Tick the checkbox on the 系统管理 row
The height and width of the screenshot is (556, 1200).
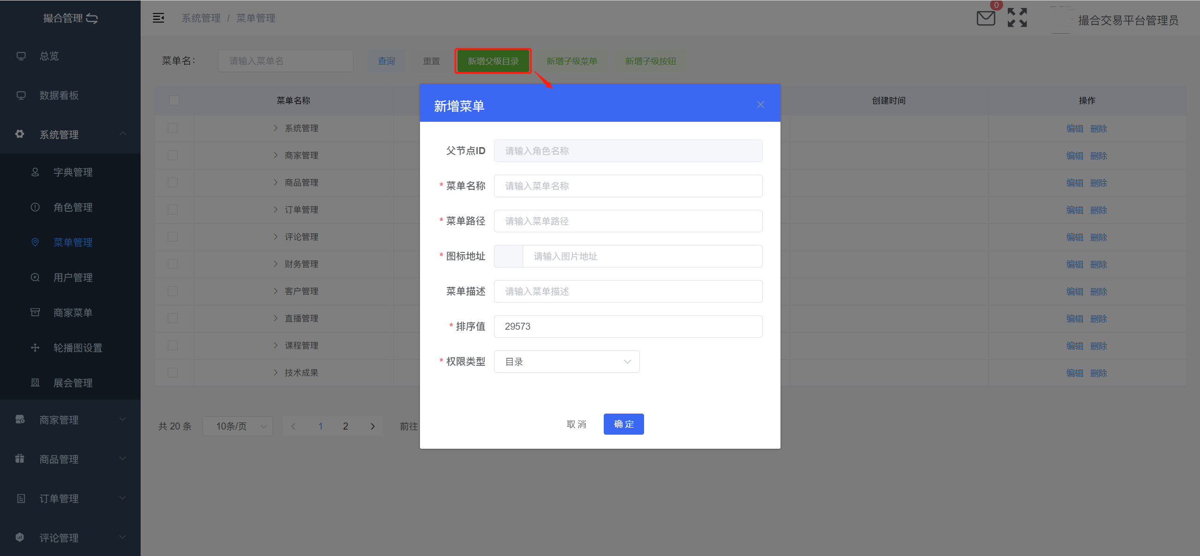coord(173,128)
